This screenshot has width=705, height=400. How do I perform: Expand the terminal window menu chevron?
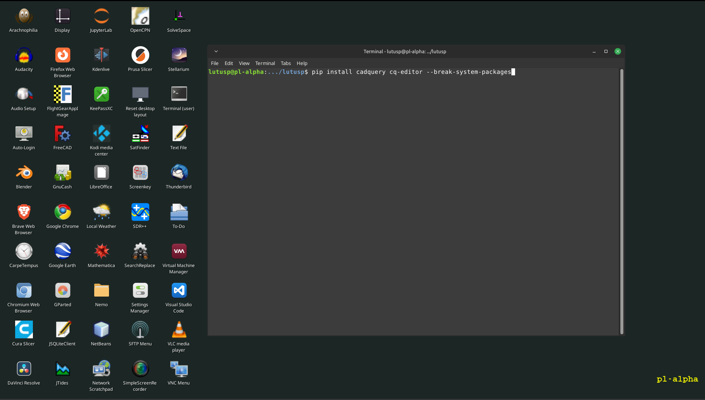(216, 51)
